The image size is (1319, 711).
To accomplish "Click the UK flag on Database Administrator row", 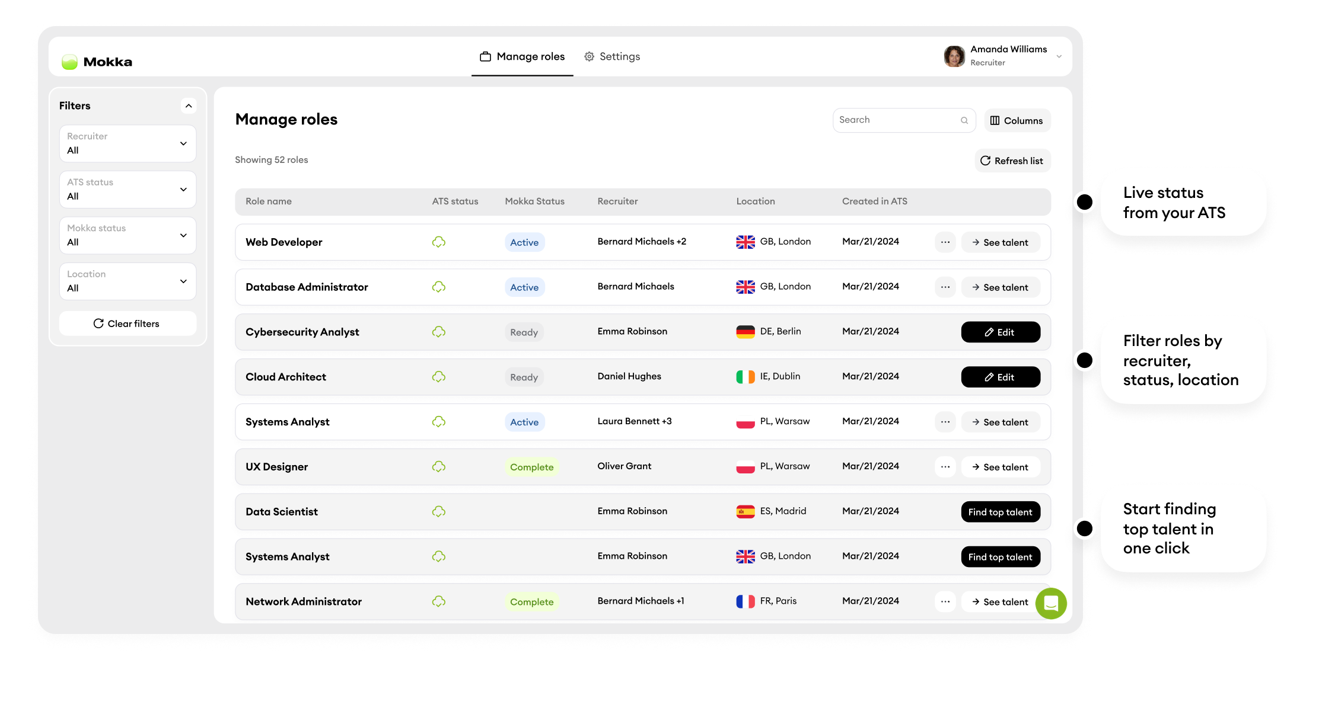I will click(x=745, y=287).
